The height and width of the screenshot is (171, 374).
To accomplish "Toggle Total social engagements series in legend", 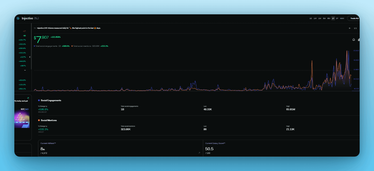I will point(47,46).
